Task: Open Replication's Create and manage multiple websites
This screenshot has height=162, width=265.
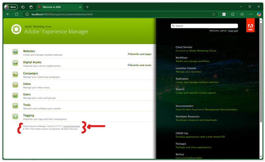Action: coord(197,82)
